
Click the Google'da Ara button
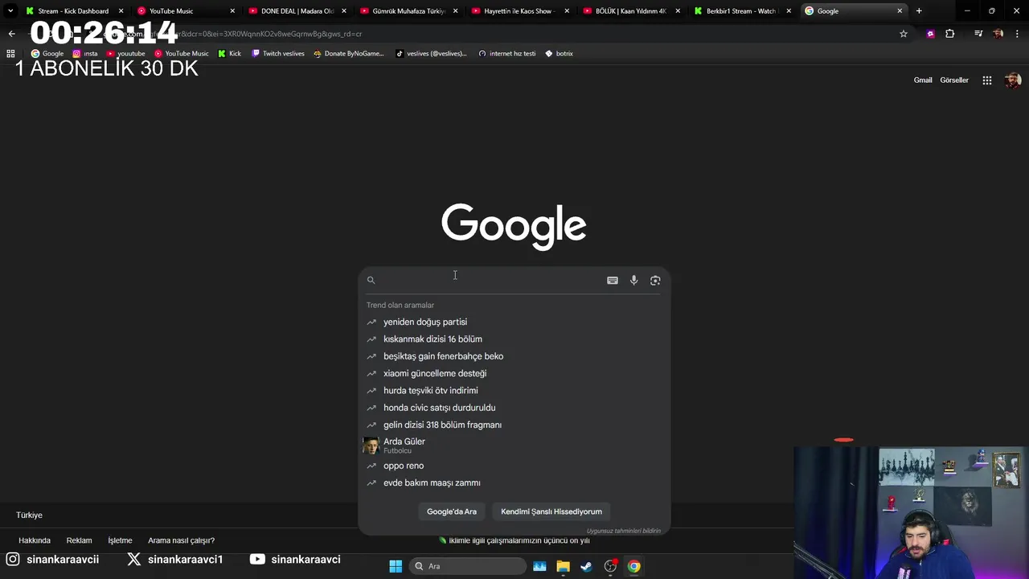[452, 511]
